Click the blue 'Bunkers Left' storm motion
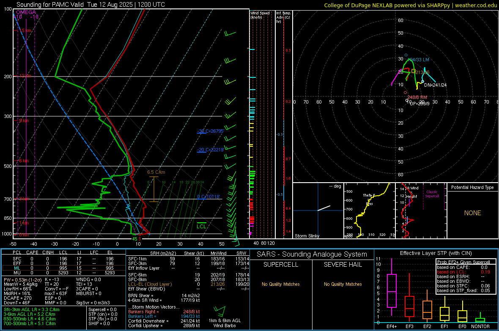The height and width of the screenshot is (331, 499). pos(164,316)
